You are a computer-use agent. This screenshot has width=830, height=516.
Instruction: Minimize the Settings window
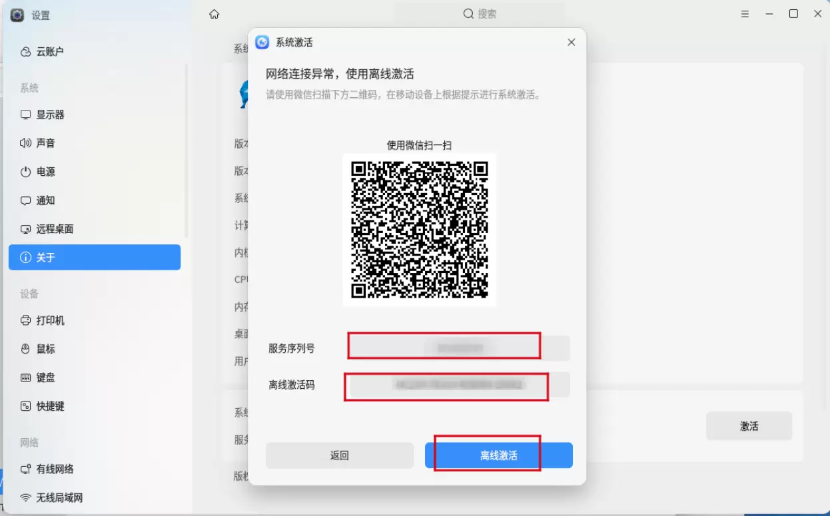click(769, 14)
